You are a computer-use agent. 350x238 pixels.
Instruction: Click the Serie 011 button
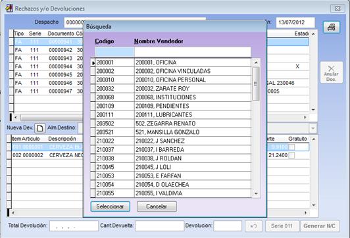click(x=282, y=226)
